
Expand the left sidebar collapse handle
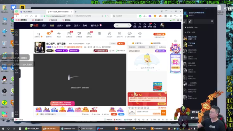coord(19,74)
